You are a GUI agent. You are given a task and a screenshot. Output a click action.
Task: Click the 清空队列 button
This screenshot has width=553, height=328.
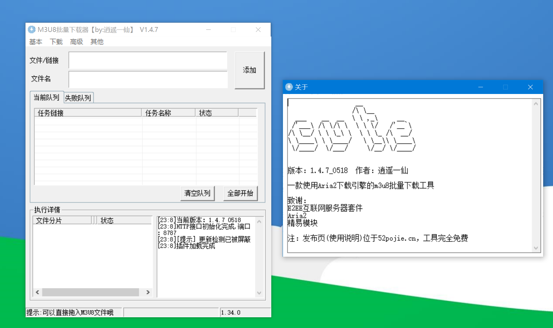point(197,193)
